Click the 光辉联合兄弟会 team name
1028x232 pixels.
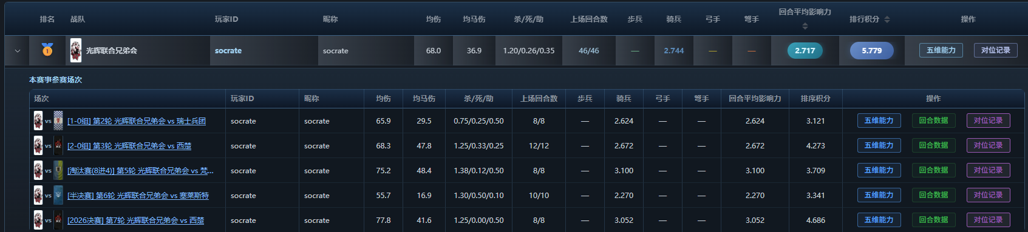[x=111, y=51]
